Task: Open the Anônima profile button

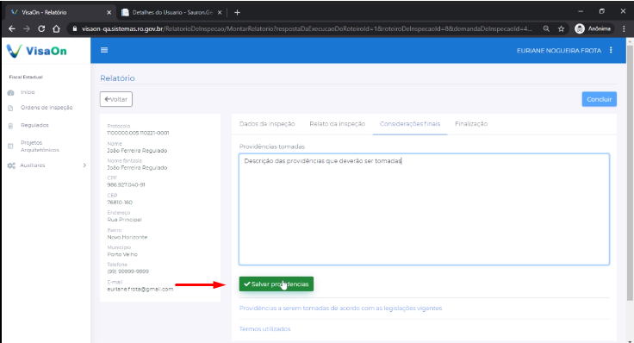Action: coord(594,28)
